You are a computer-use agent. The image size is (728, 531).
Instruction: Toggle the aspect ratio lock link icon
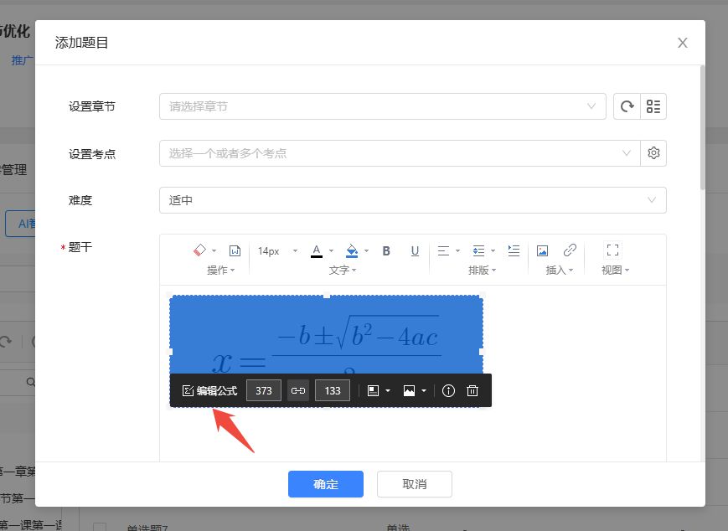[x=297, y=391]
